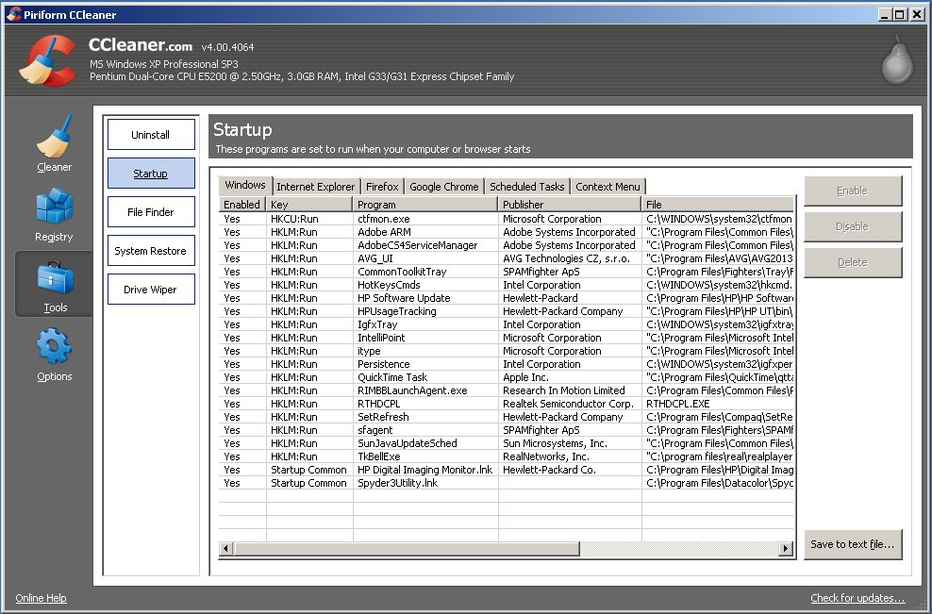Select the IntelliPoint entry
The width and height of the screenshot is (932, 614).
click(x=507, y=338)
